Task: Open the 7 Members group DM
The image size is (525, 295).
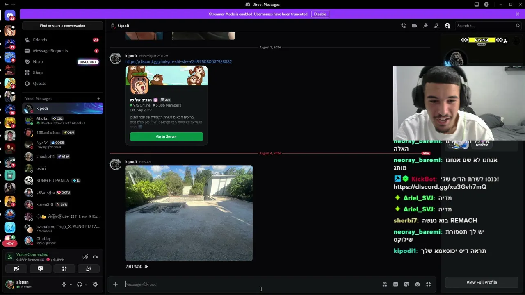Action: coord(62,229)
